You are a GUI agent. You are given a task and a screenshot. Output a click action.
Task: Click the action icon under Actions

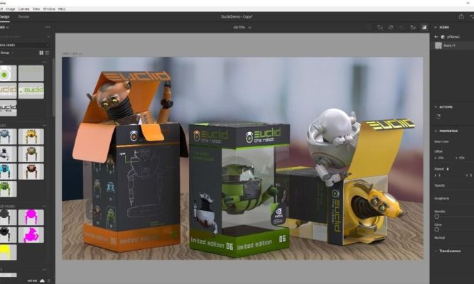[x=438, y=116]
